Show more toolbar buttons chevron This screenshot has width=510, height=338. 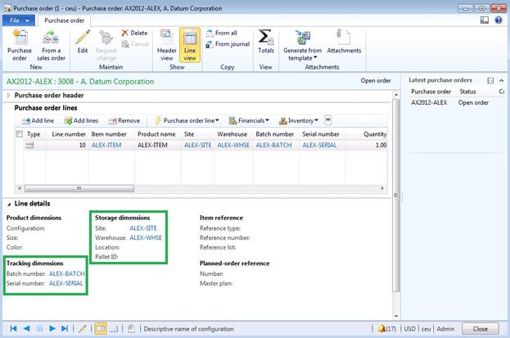coord(327,120)
